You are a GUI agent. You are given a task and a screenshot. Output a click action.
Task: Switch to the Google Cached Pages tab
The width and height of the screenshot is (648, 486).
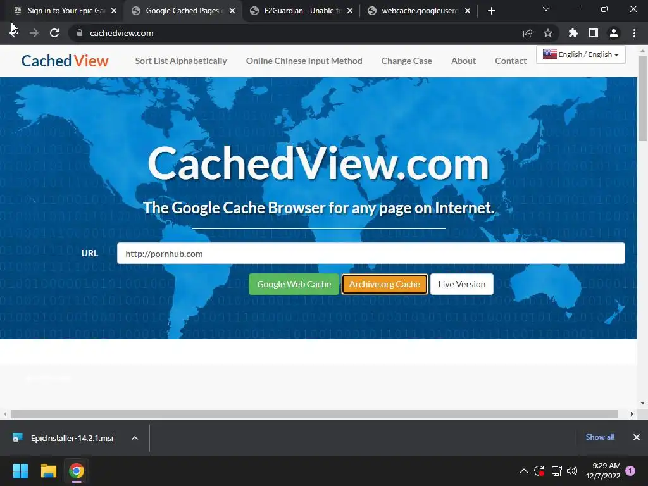coord(182,11)
